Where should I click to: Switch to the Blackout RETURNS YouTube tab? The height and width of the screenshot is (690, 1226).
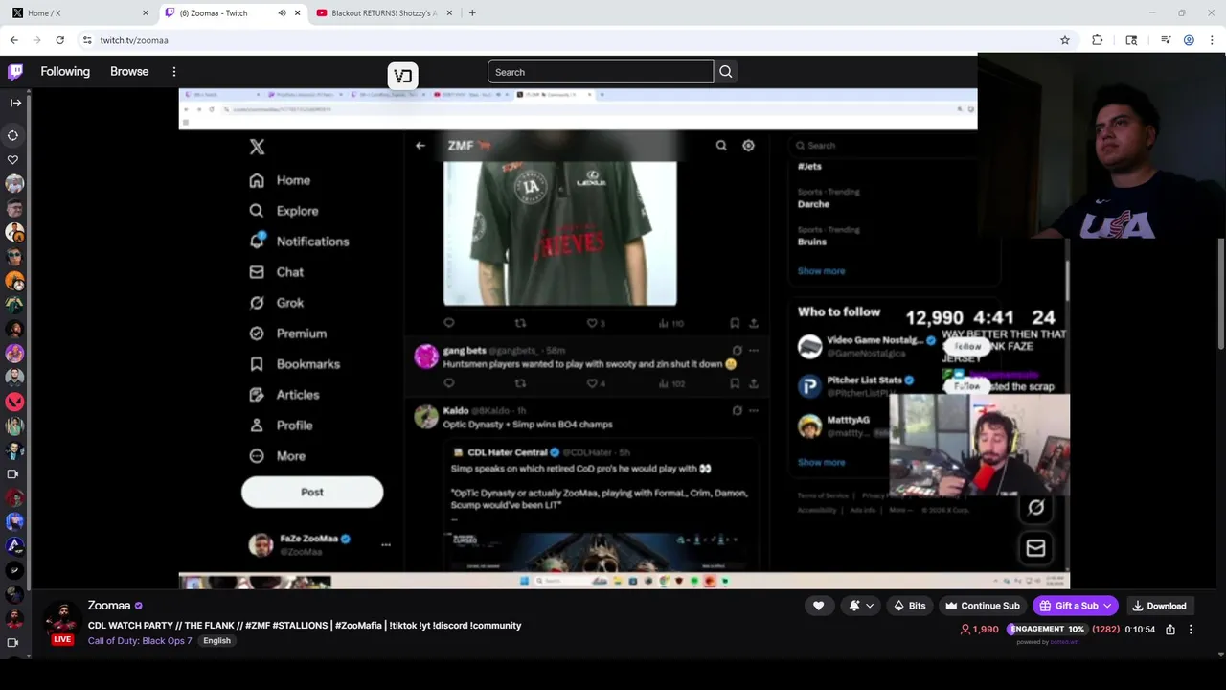(x=383, y=13)
